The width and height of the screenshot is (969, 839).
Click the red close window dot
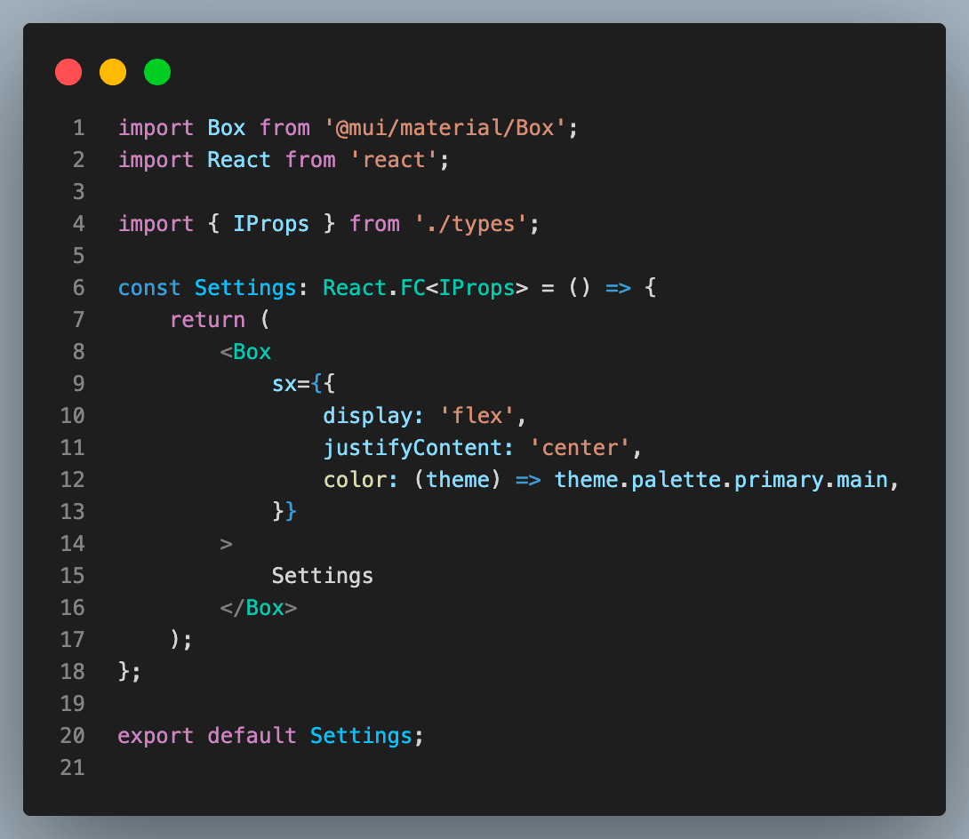(68, 72)
